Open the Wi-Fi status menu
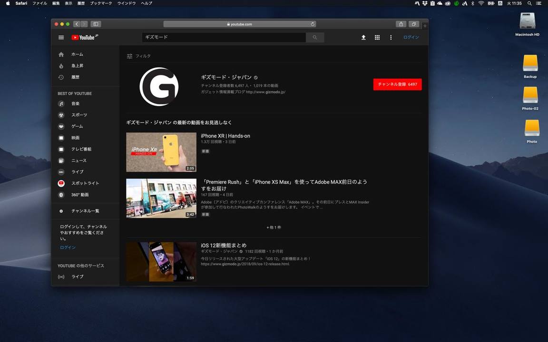This screenshot has width=548, height=342. (481, 3)
